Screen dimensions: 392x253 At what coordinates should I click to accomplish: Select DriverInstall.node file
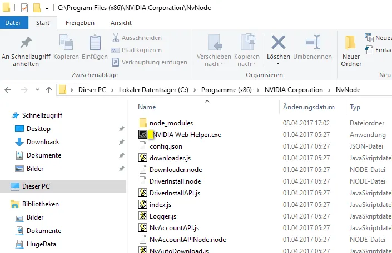click(175, 181)
